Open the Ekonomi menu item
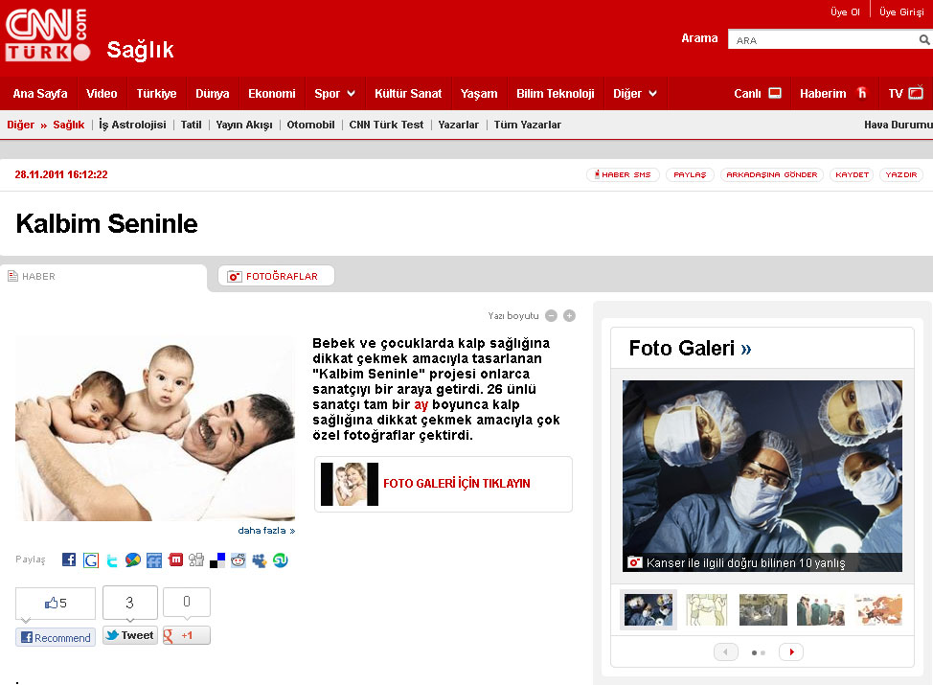This screenshot has height=685, width=933. [272, 94]
